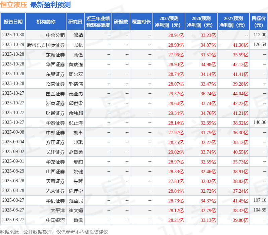
Task: Click analyst name 秦亚男
Action: point(76,94)
